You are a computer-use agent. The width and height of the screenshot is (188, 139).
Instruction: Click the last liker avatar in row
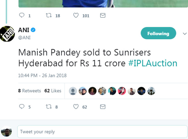pyautogui.click(x=151, y=91)
